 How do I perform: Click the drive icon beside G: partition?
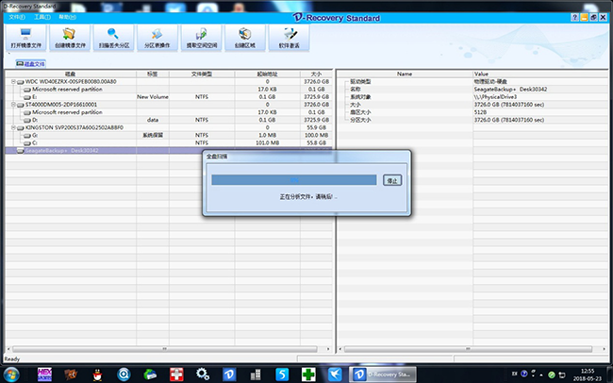pyautogui.click(x=27, y=135)
